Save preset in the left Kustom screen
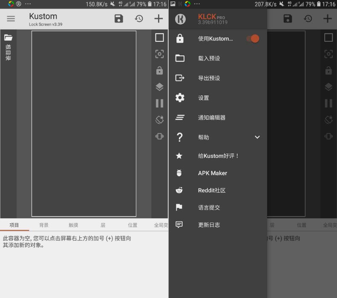337x298 pixels. [118, 18]
